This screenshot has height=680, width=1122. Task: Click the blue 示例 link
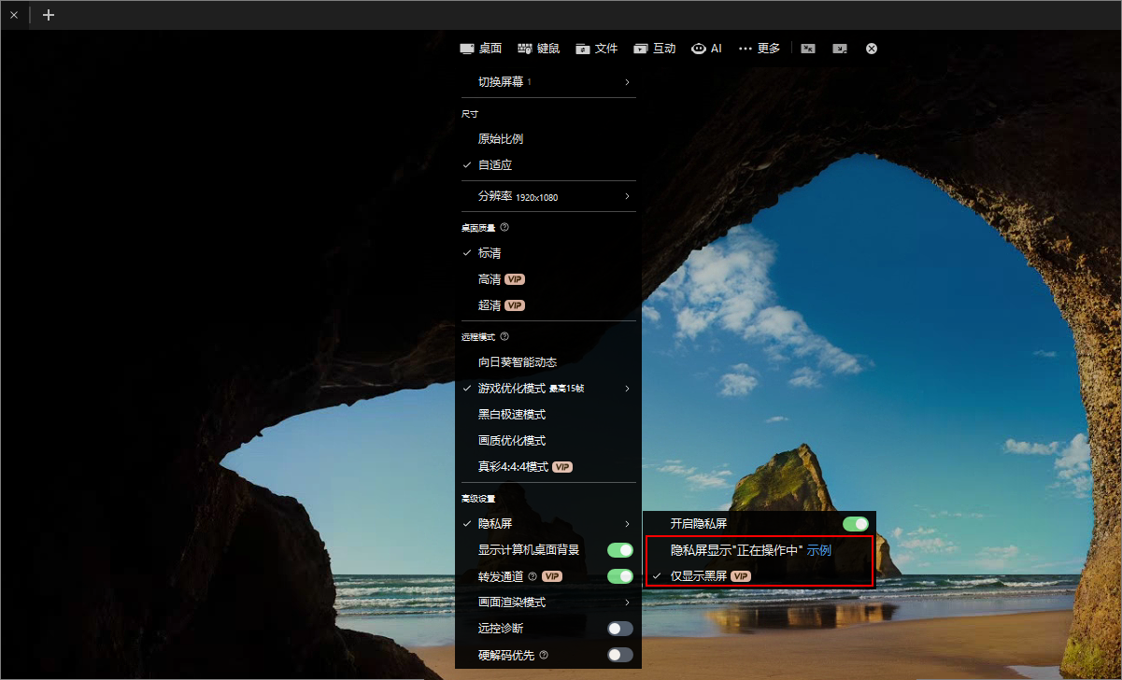point(819,551)
